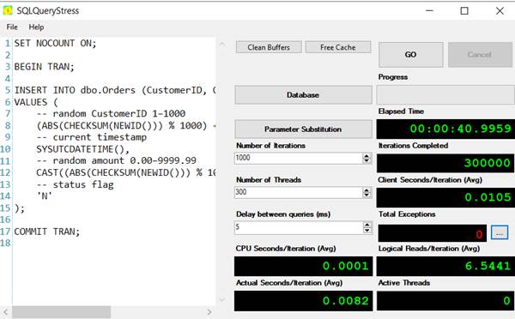Open the Database settings button

(x=303, y=95)
